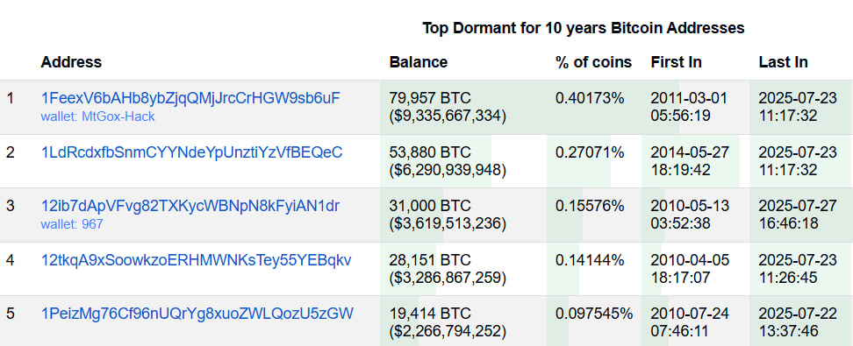
Task: Click the Last In column header
Action: click(x=784, y=62)
